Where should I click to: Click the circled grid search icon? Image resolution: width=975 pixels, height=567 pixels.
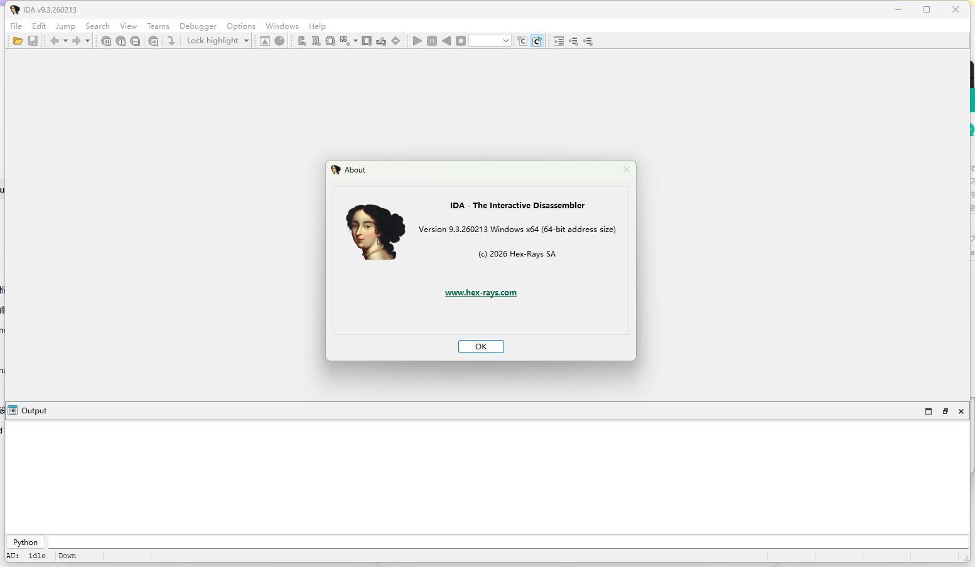point(106,41)
